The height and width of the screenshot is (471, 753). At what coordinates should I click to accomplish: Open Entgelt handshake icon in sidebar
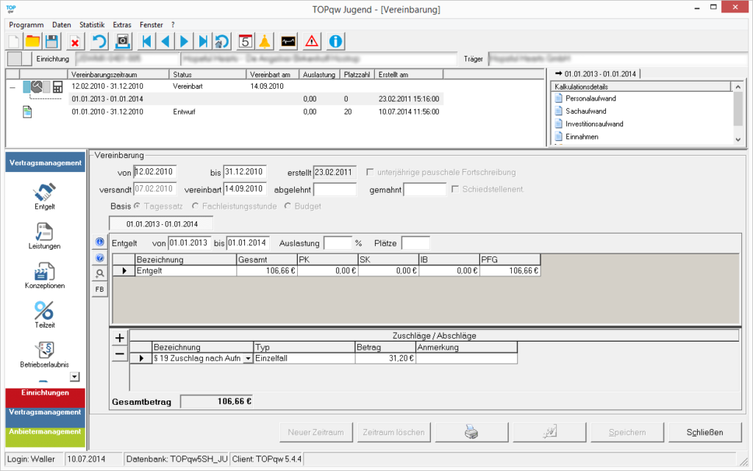coord(45,193)
